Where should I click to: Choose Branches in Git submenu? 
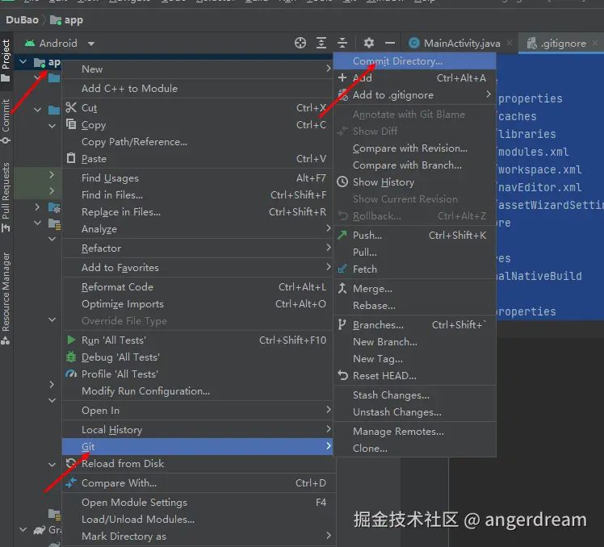[x=414, y=325]
